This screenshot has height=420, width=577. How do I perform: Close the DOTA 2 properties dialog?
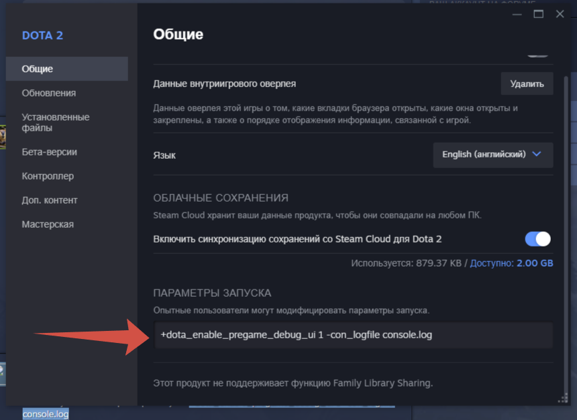click(560, 14)
